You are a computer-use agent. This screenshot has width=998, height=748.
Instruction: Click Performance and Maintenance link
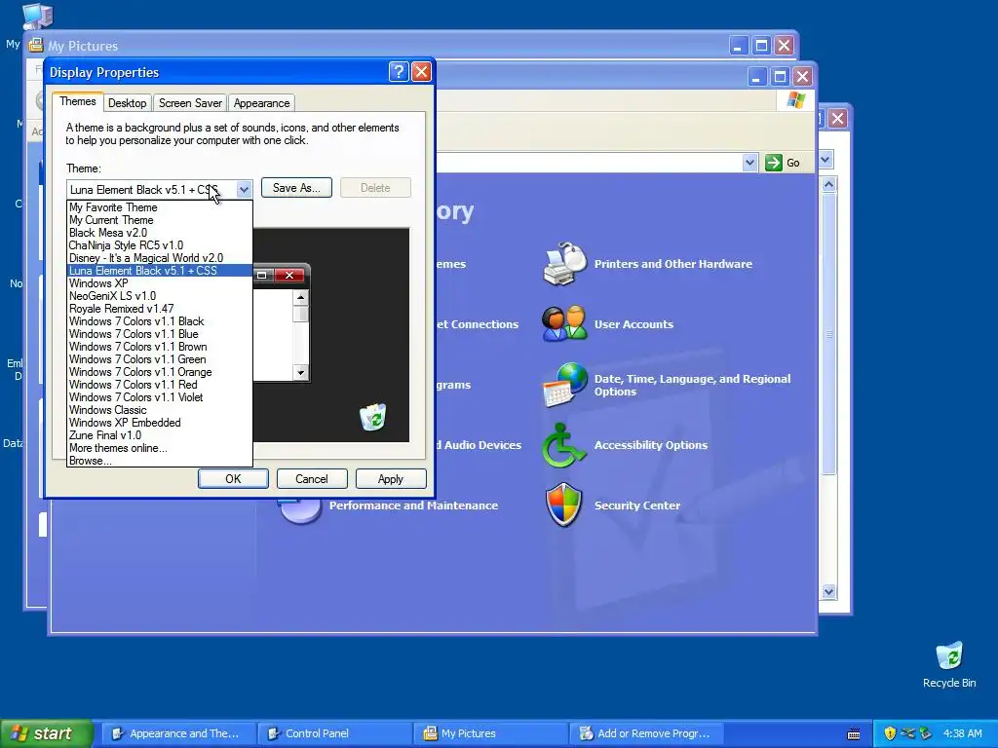click(x=413, y=505)
